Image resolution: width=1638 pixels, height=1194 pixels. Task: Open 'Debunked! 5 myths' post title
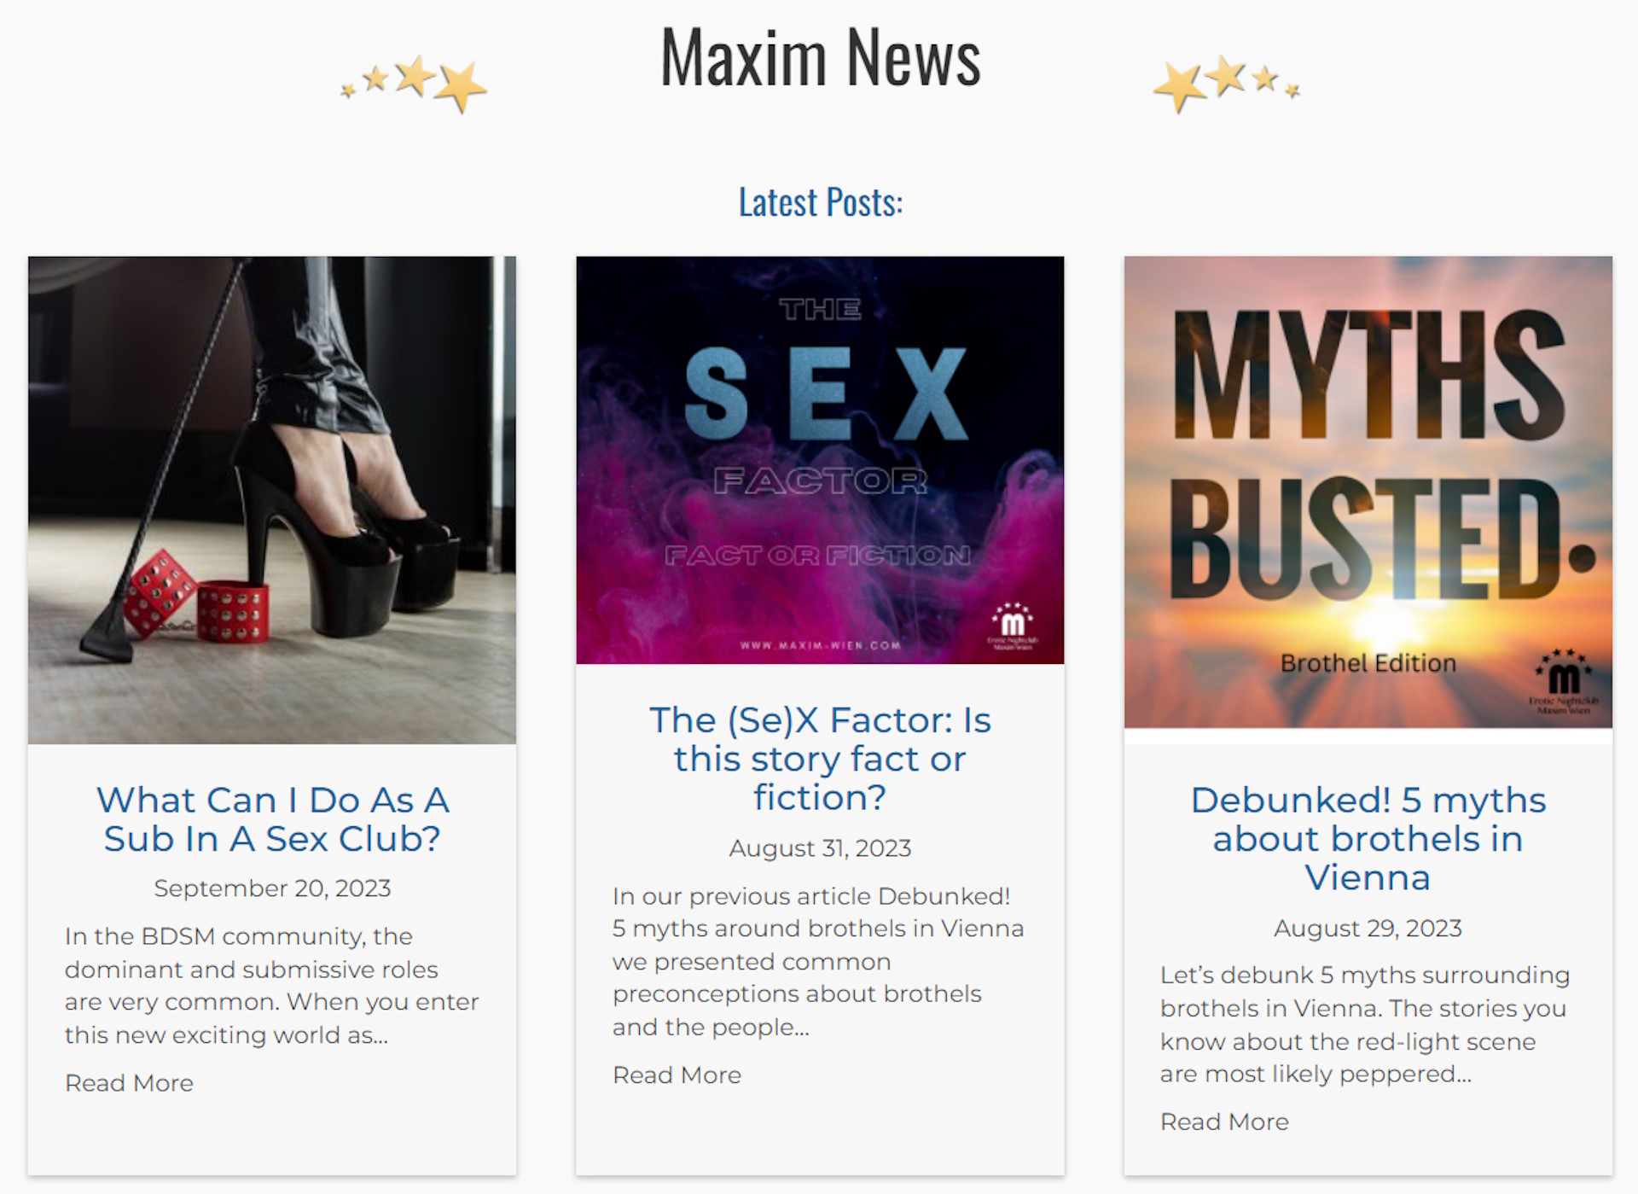(1368, 839)
